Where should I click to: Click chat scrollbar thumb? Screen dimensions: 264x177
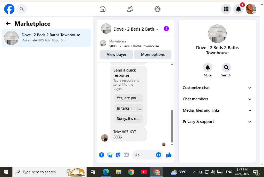tap(172, 126)
